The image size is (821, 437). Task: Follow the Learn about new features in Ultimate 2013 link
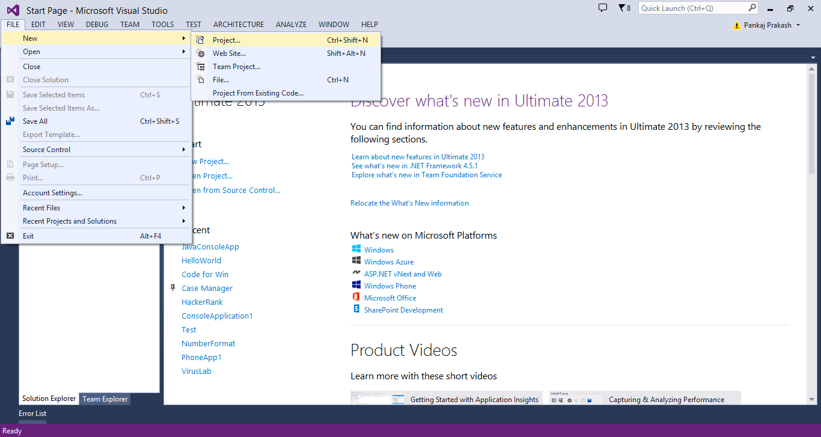tap(418, 156)
